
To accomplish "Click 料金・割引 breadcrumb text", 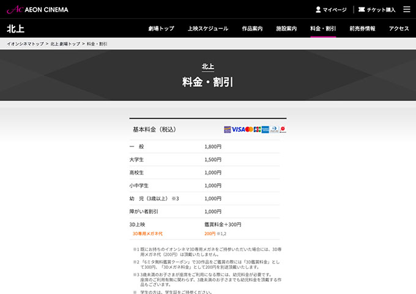I will (97, 44).
